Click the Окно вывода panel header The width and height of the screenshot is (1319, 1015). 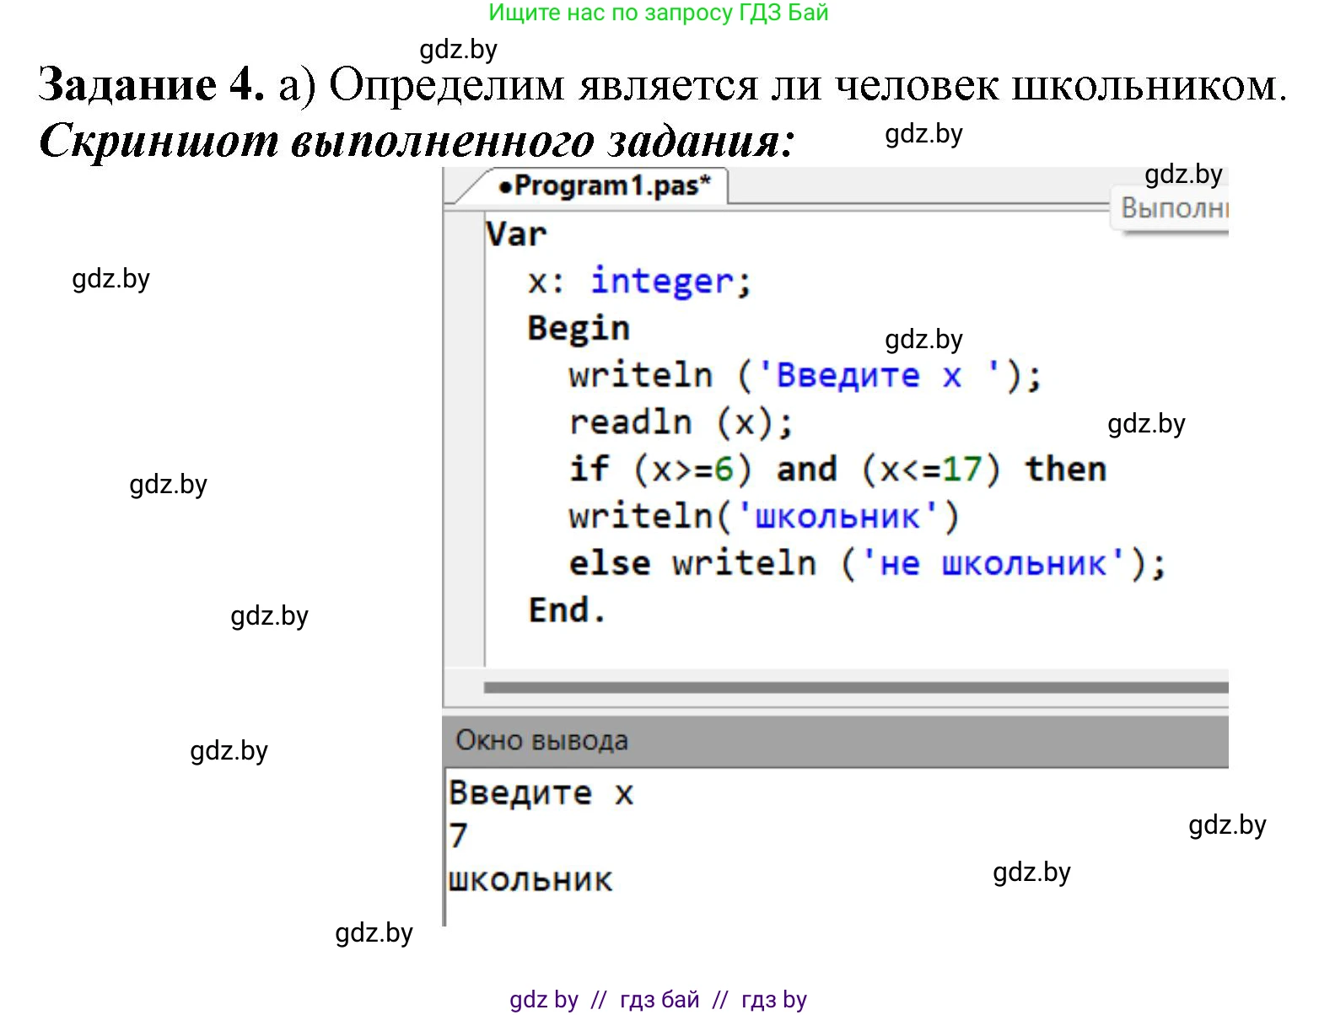pyautogui.click(x=542, y=738)
